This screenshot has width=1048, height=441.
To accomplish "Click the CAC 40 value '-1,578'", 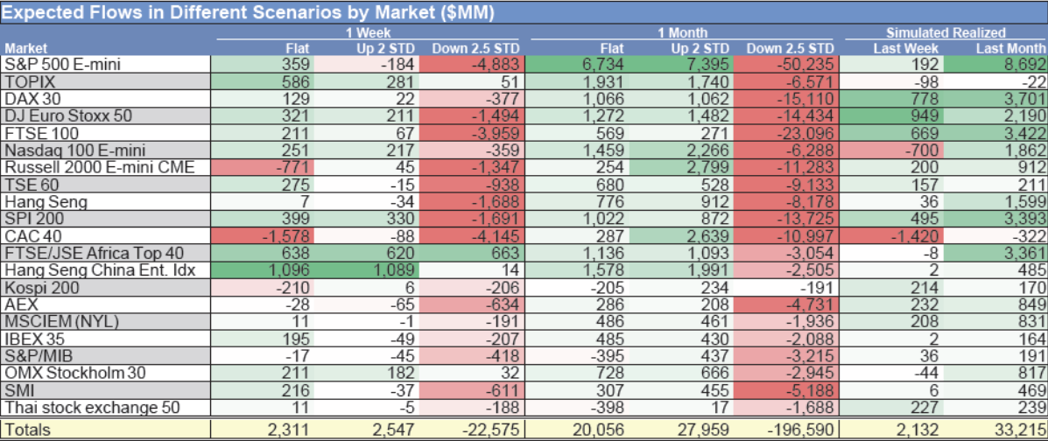I will point(286,237).
